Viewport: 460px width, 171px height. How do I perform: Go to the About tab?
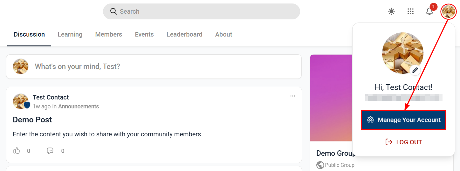click(224, 34)
